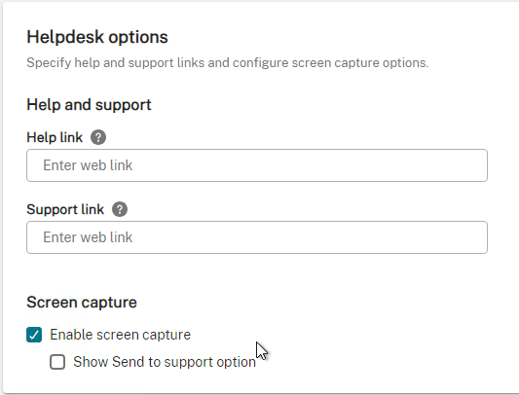The height and width of the screenshot is (395, 519).
Task: Click the "Helpdesk options" page heading
Action: [97, 37]
